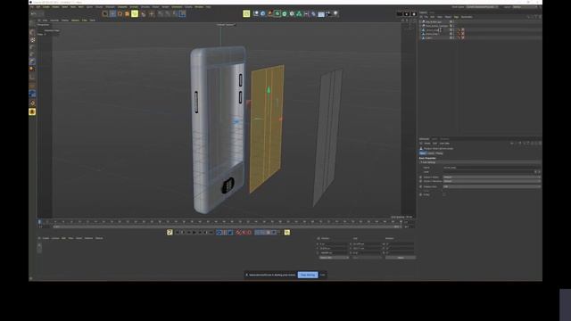Click the yellow Render View icon

click(x=246, y=14)
